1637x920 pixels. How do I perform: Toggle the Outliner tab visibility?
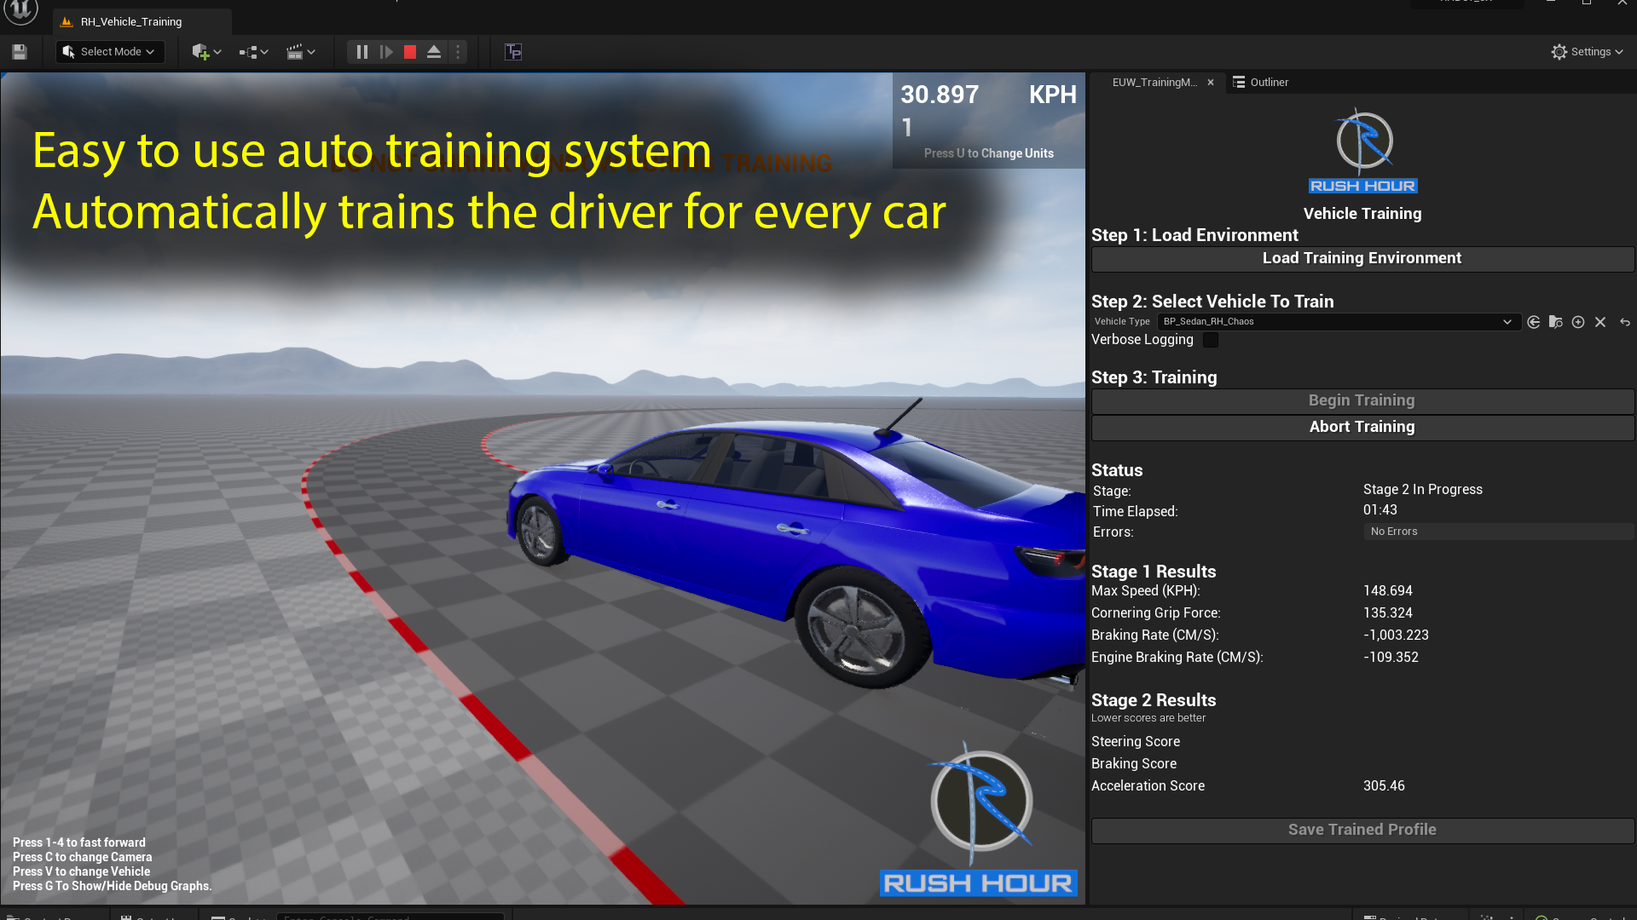[1262, 83]
